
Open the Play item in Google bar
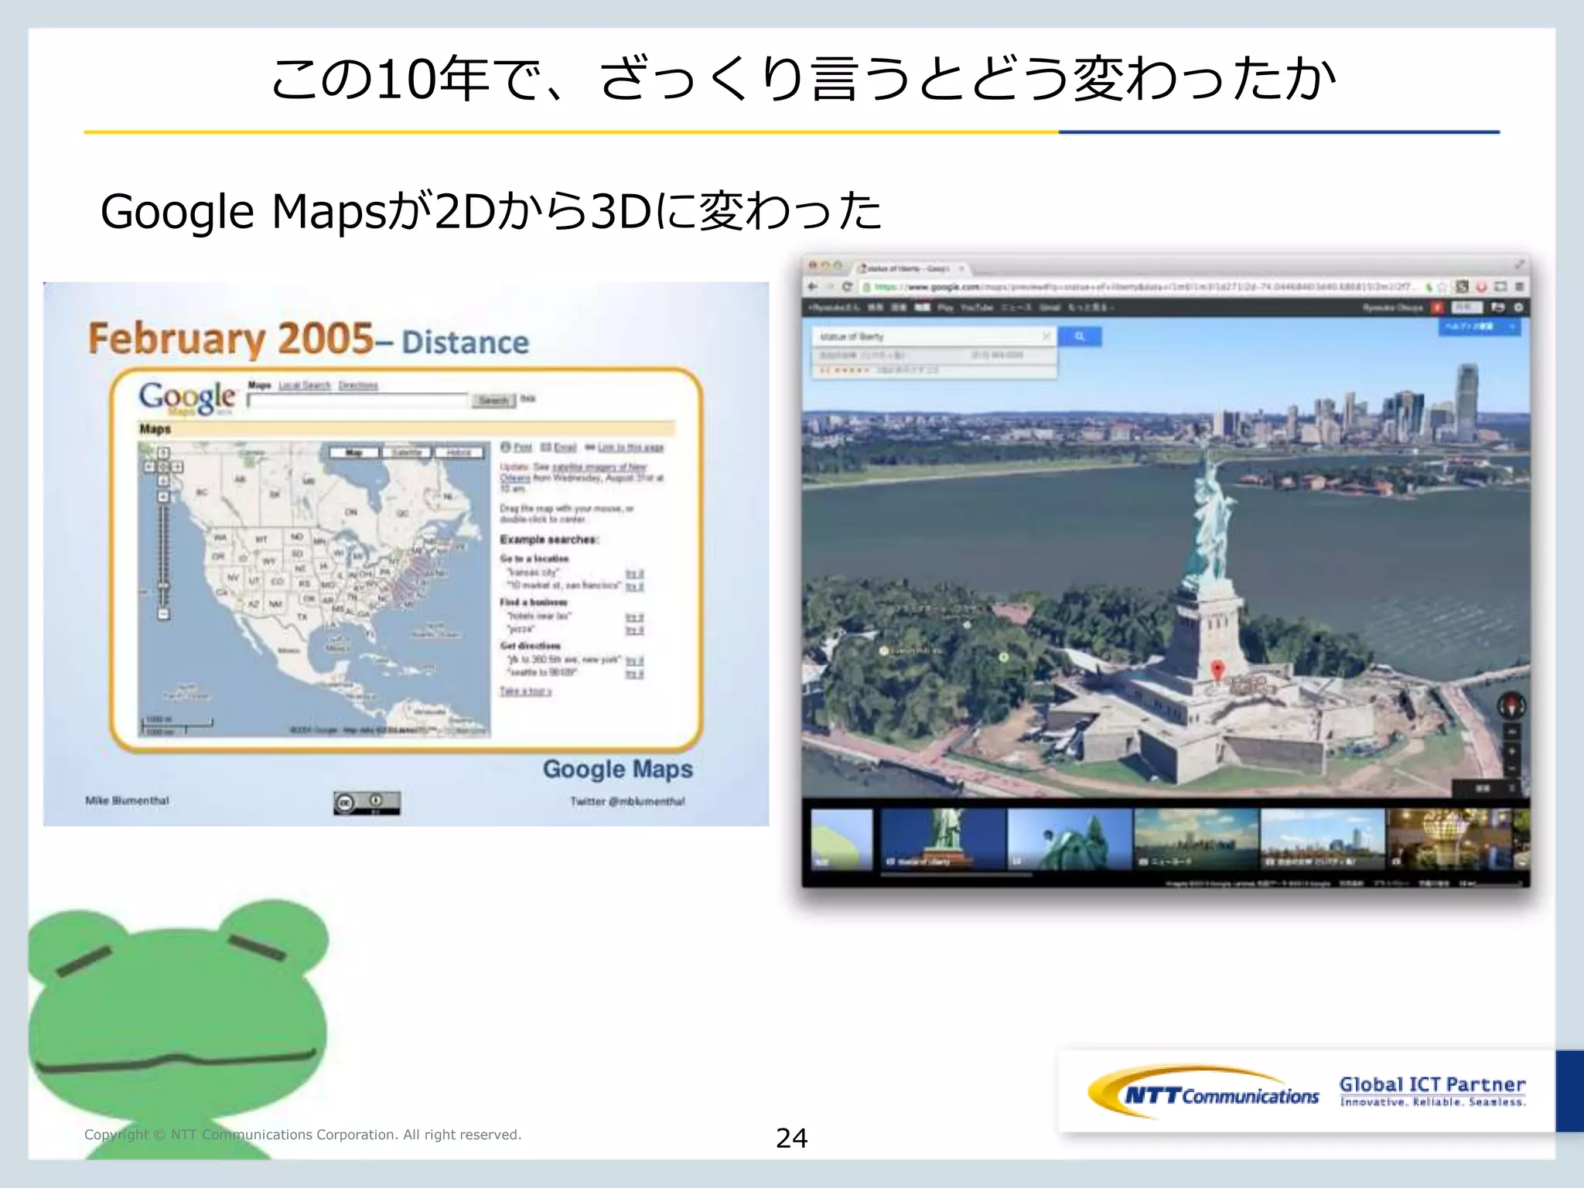945,308
